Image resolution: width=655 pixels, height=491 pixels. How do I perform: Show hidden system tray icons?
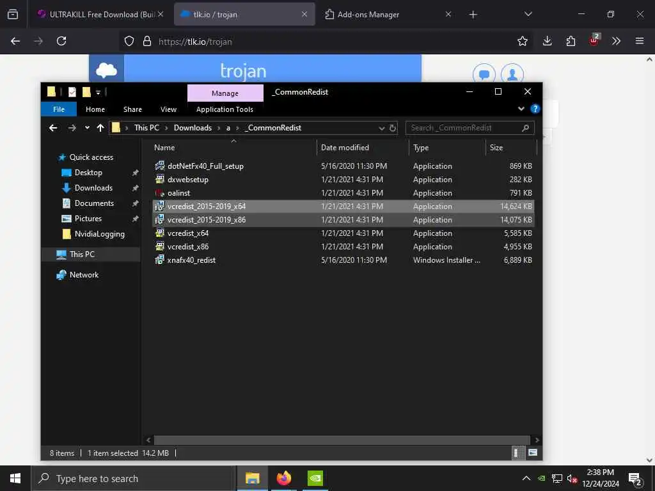(526, 478)
